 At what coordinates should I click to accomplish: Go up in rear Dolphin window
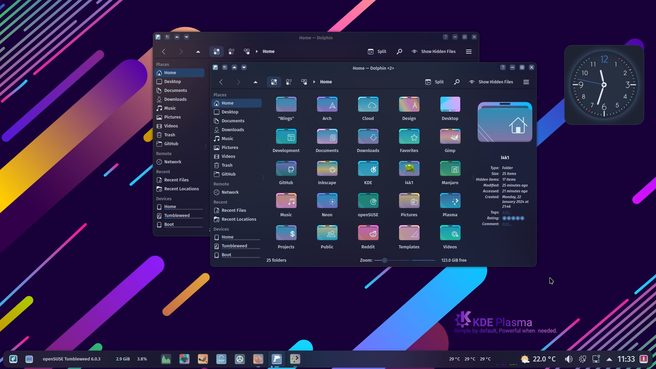198,52
